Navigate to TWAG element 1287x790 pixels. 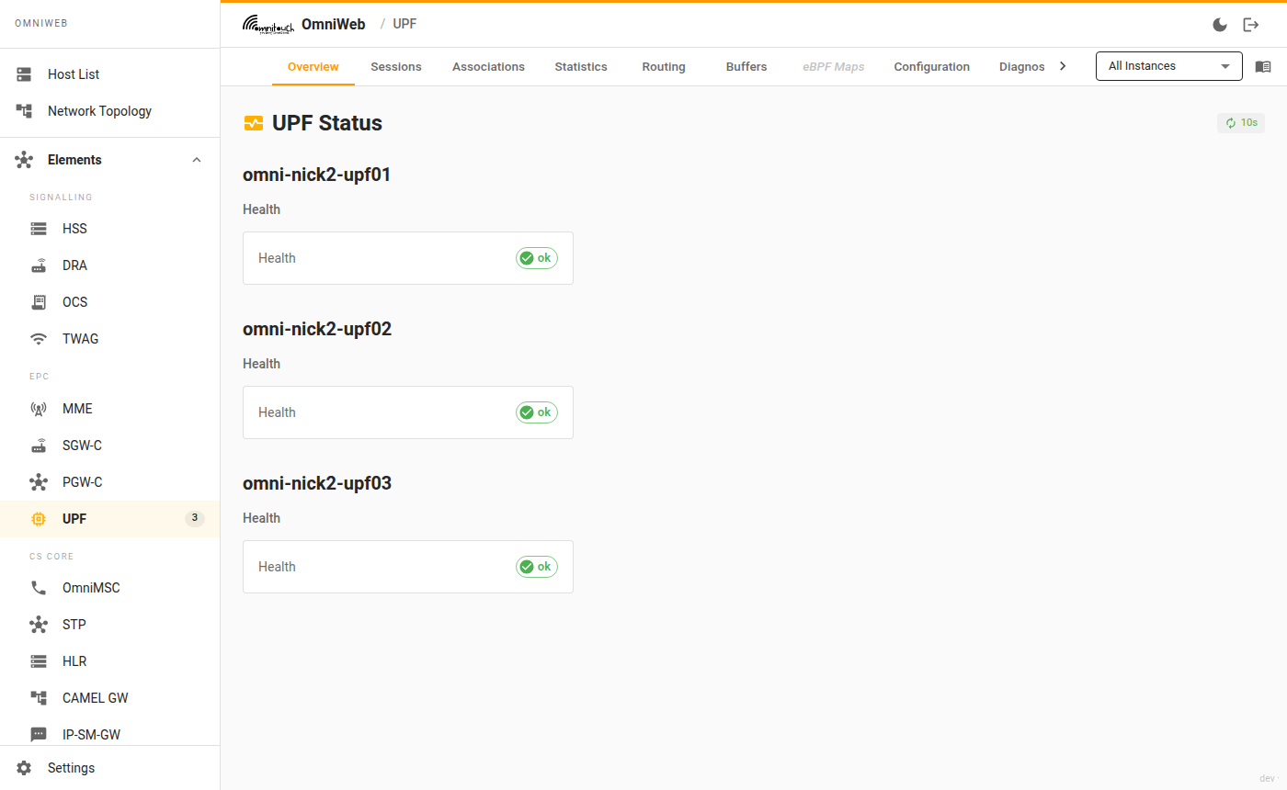110,339
